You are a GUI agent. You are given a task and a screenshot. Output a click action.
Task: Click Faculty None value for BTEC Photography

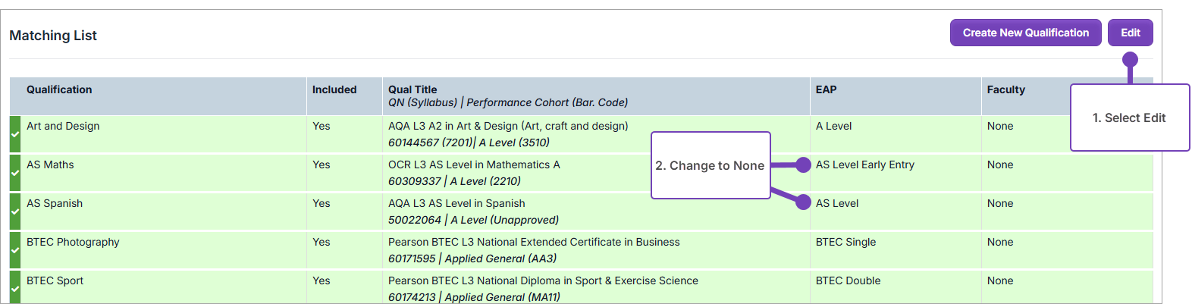click(1000, 242)
